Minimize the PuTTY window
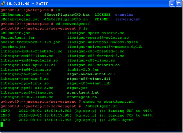 pyautogui.click(x=172, y=4)
